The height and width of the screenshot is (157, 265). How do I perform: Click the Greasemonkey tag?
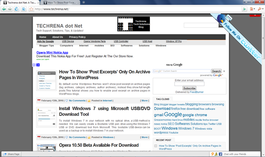tap(163, 120)
